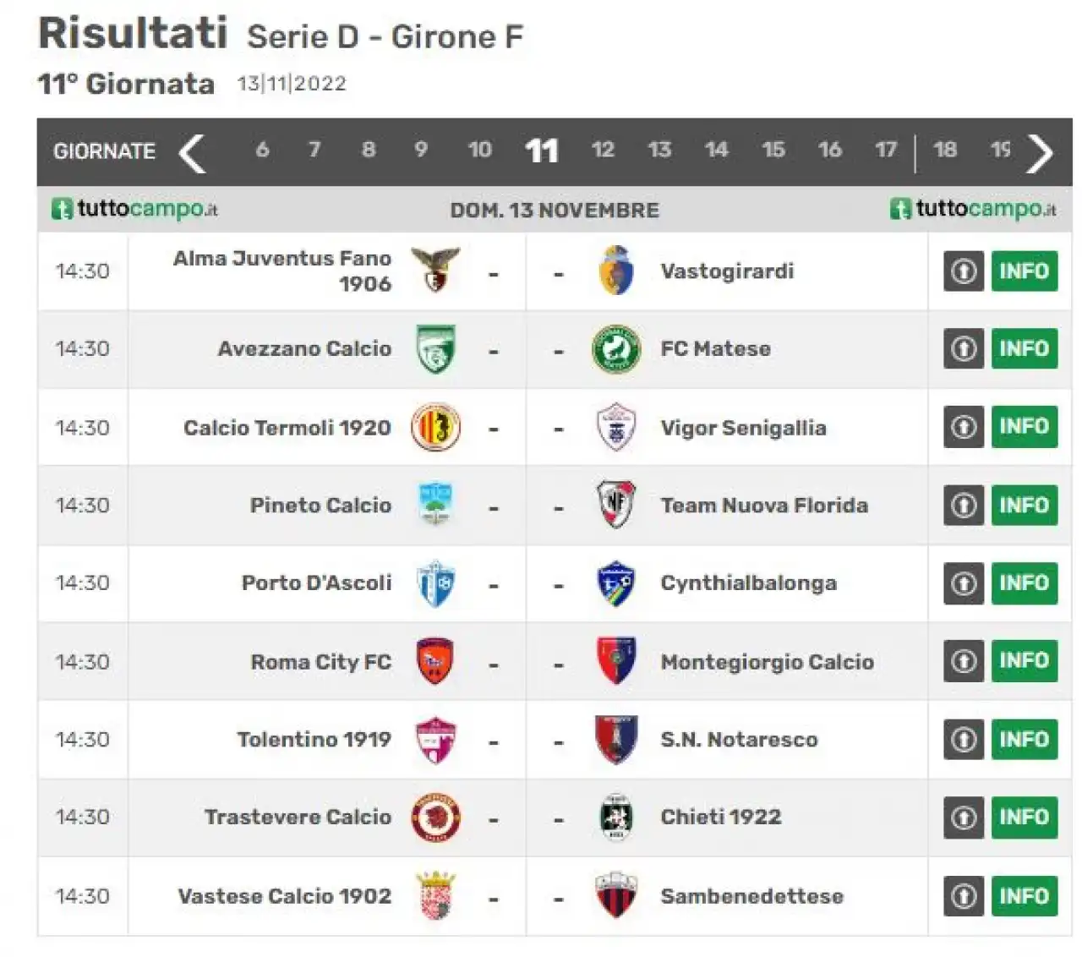Image resolution: width=1082 pixels, height=957 pixels.
Task: Click the up-arrow icon for Avezzano Calcio match
Action: coord(964,348)
